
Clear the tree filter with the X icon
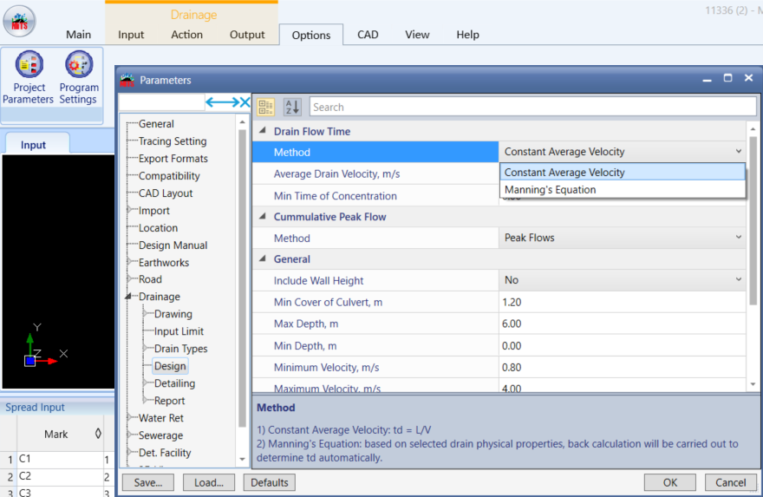tap(245, 102)
